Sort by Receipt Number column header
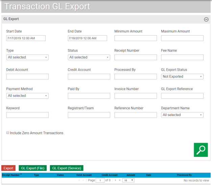The image size is (212, 185). click(11, 175)
